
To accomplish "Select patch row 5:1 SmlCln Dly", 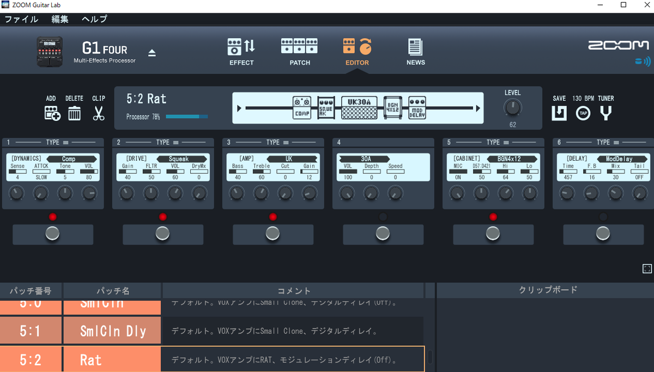I will tap(211, 331).
